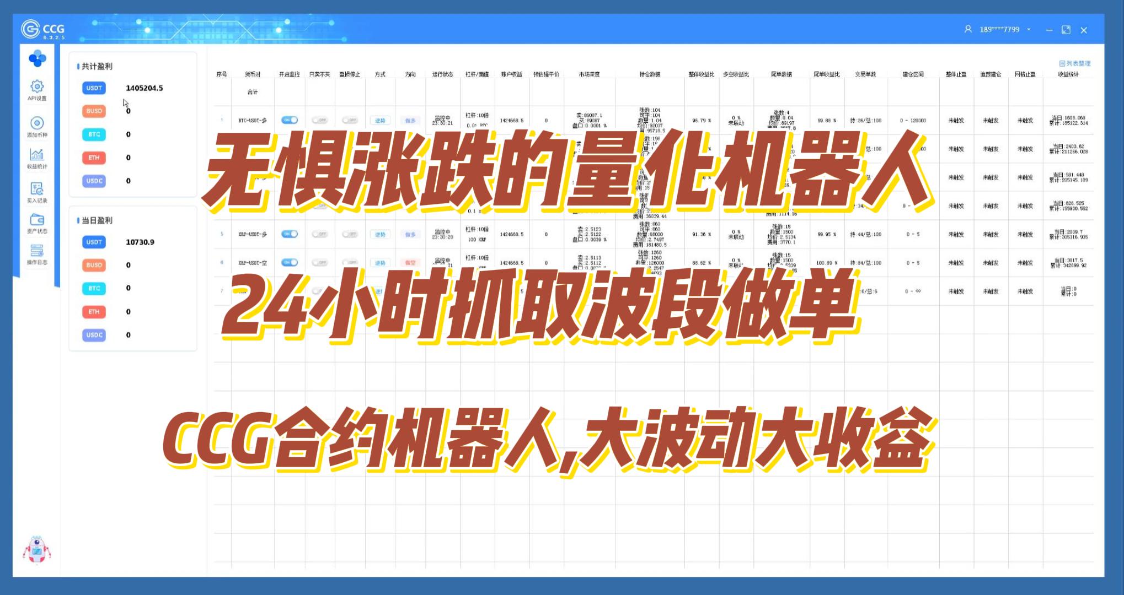Screen dimensions: 1124x595
Task: Click ETH tag under 当日盈利
Action: click(94, 312)
